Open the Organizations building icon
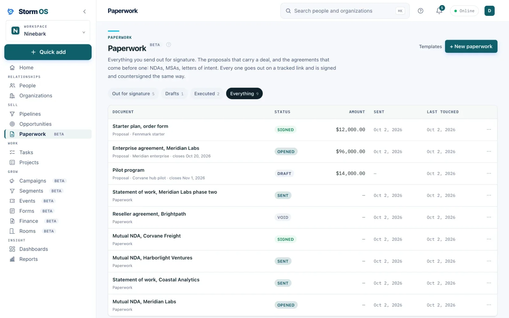Image resolution: width=509 pixels, height=318 pixels. click(x=12, y=96)
